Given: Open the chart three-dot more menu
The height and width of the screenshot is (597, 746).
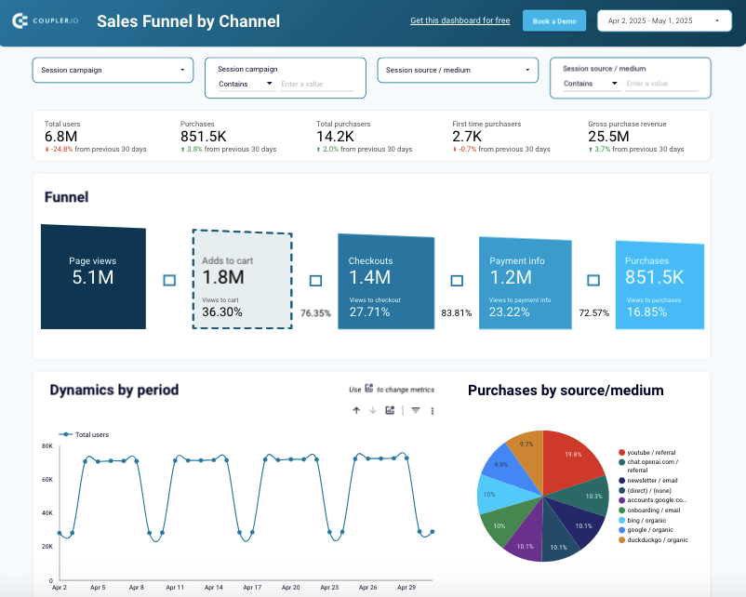Looking at the screenshot, I should click(x=433, y=411).
